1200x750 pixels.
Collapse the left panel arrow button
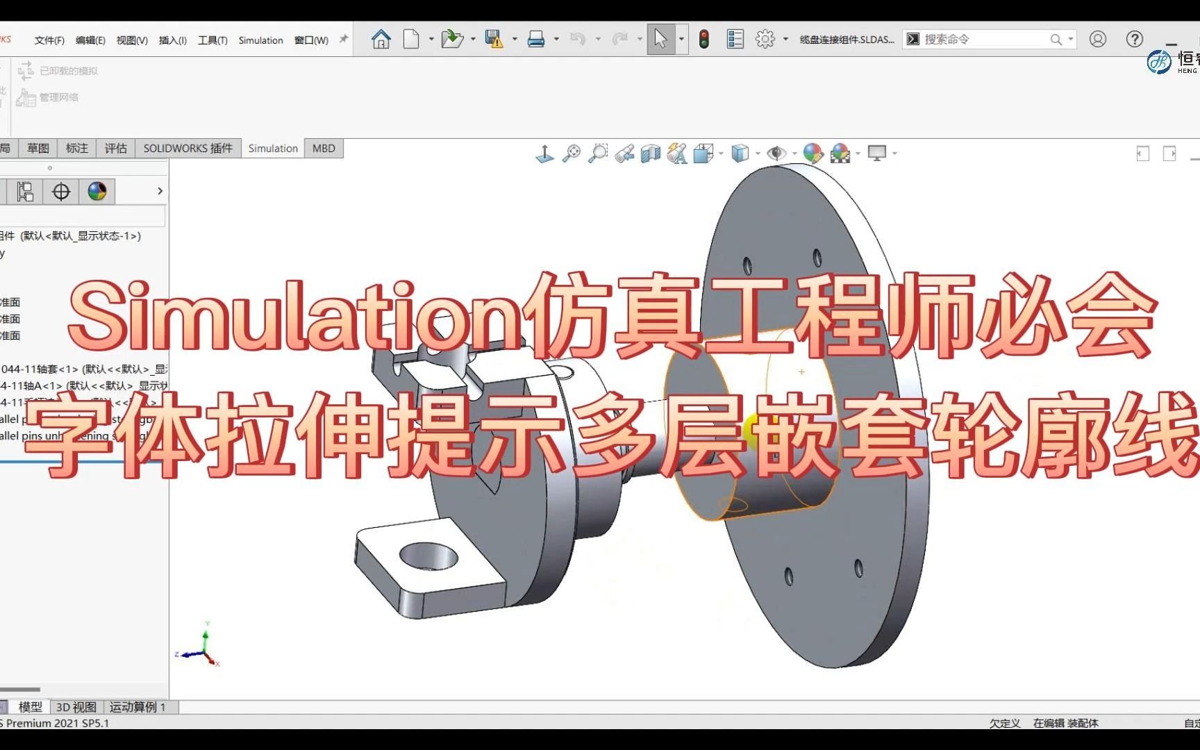click(x=1143, y=153)
